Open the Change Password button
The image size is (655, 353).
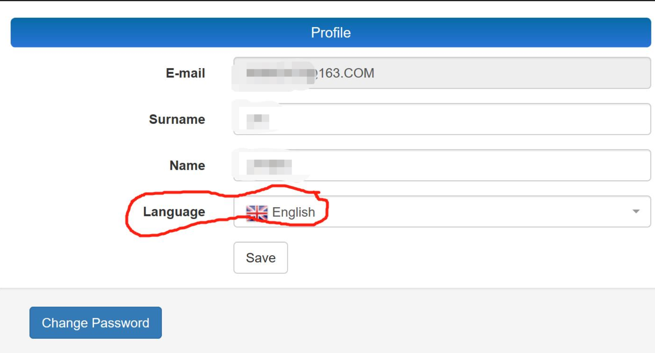click(x=95, y=323)
